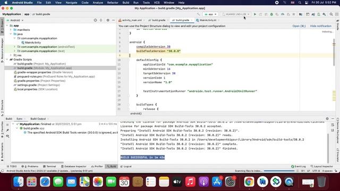
Task: Open the Analyze menu
Action: [x=98, y=3]
